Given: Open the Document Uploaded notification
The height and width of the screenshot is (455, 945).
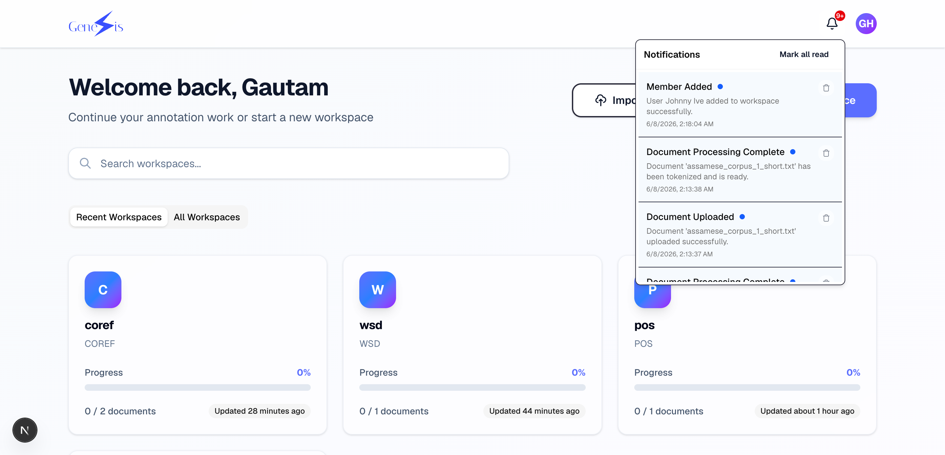Looking at the screenshot, I should [x=740, y=235].
